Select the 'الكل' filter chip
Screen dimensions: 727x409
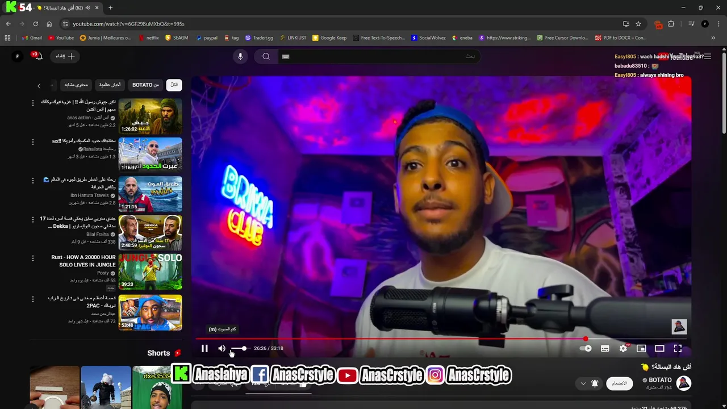[174, 85]
